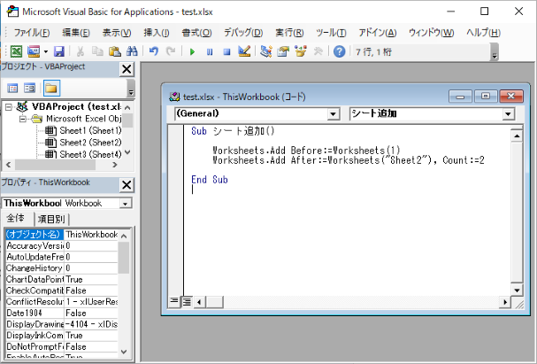The width and height of the screenshot is (537, 364).
Task: Open Find with the binoculars icon
Action: point(132,51)
